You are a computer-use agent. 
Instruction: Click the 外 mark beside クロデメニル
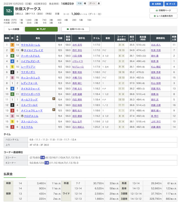point(22,116)
